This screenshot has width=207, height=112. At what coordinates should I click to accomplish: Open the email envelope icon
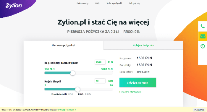point(203,36)
